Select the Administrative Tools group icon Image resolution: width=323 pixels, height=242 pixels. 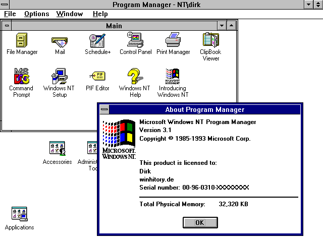click(92, 148)
